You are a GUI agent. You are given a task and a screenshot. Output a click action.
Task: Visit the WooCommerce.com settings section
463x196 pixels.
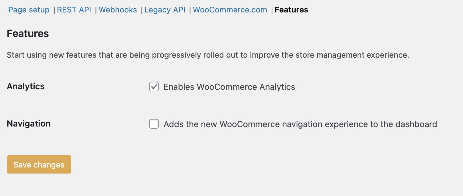click(230, 10)
